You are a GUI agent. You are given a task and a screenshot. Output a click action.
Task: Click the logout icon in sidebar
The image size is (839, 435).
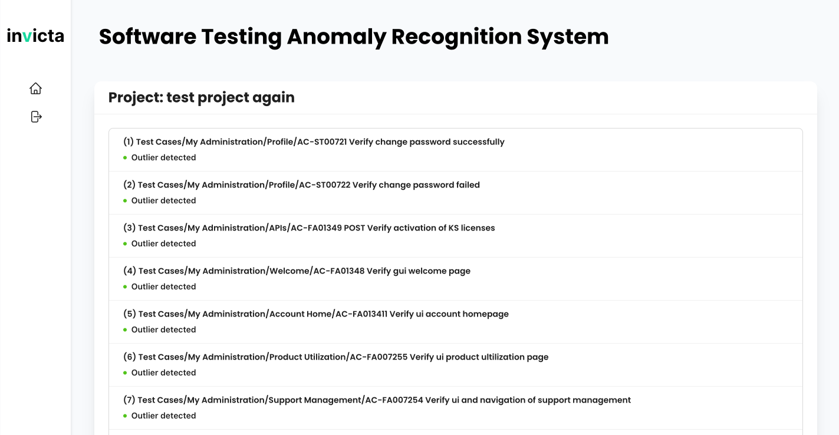pos(36,117)
